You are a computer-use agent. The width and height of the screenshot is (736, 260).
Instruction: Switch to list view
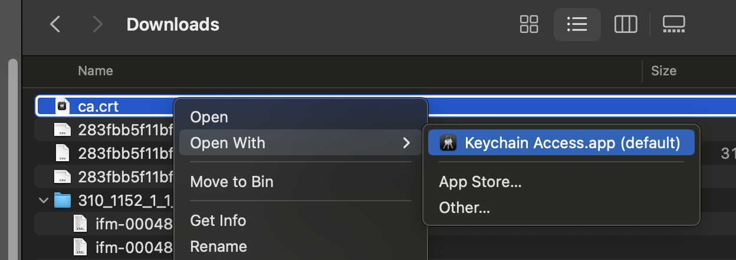(x=577, y=24)
